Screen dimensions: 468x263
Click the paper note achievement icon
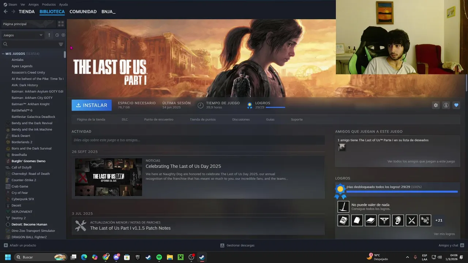pyautogui.click(x=357, y=220)
